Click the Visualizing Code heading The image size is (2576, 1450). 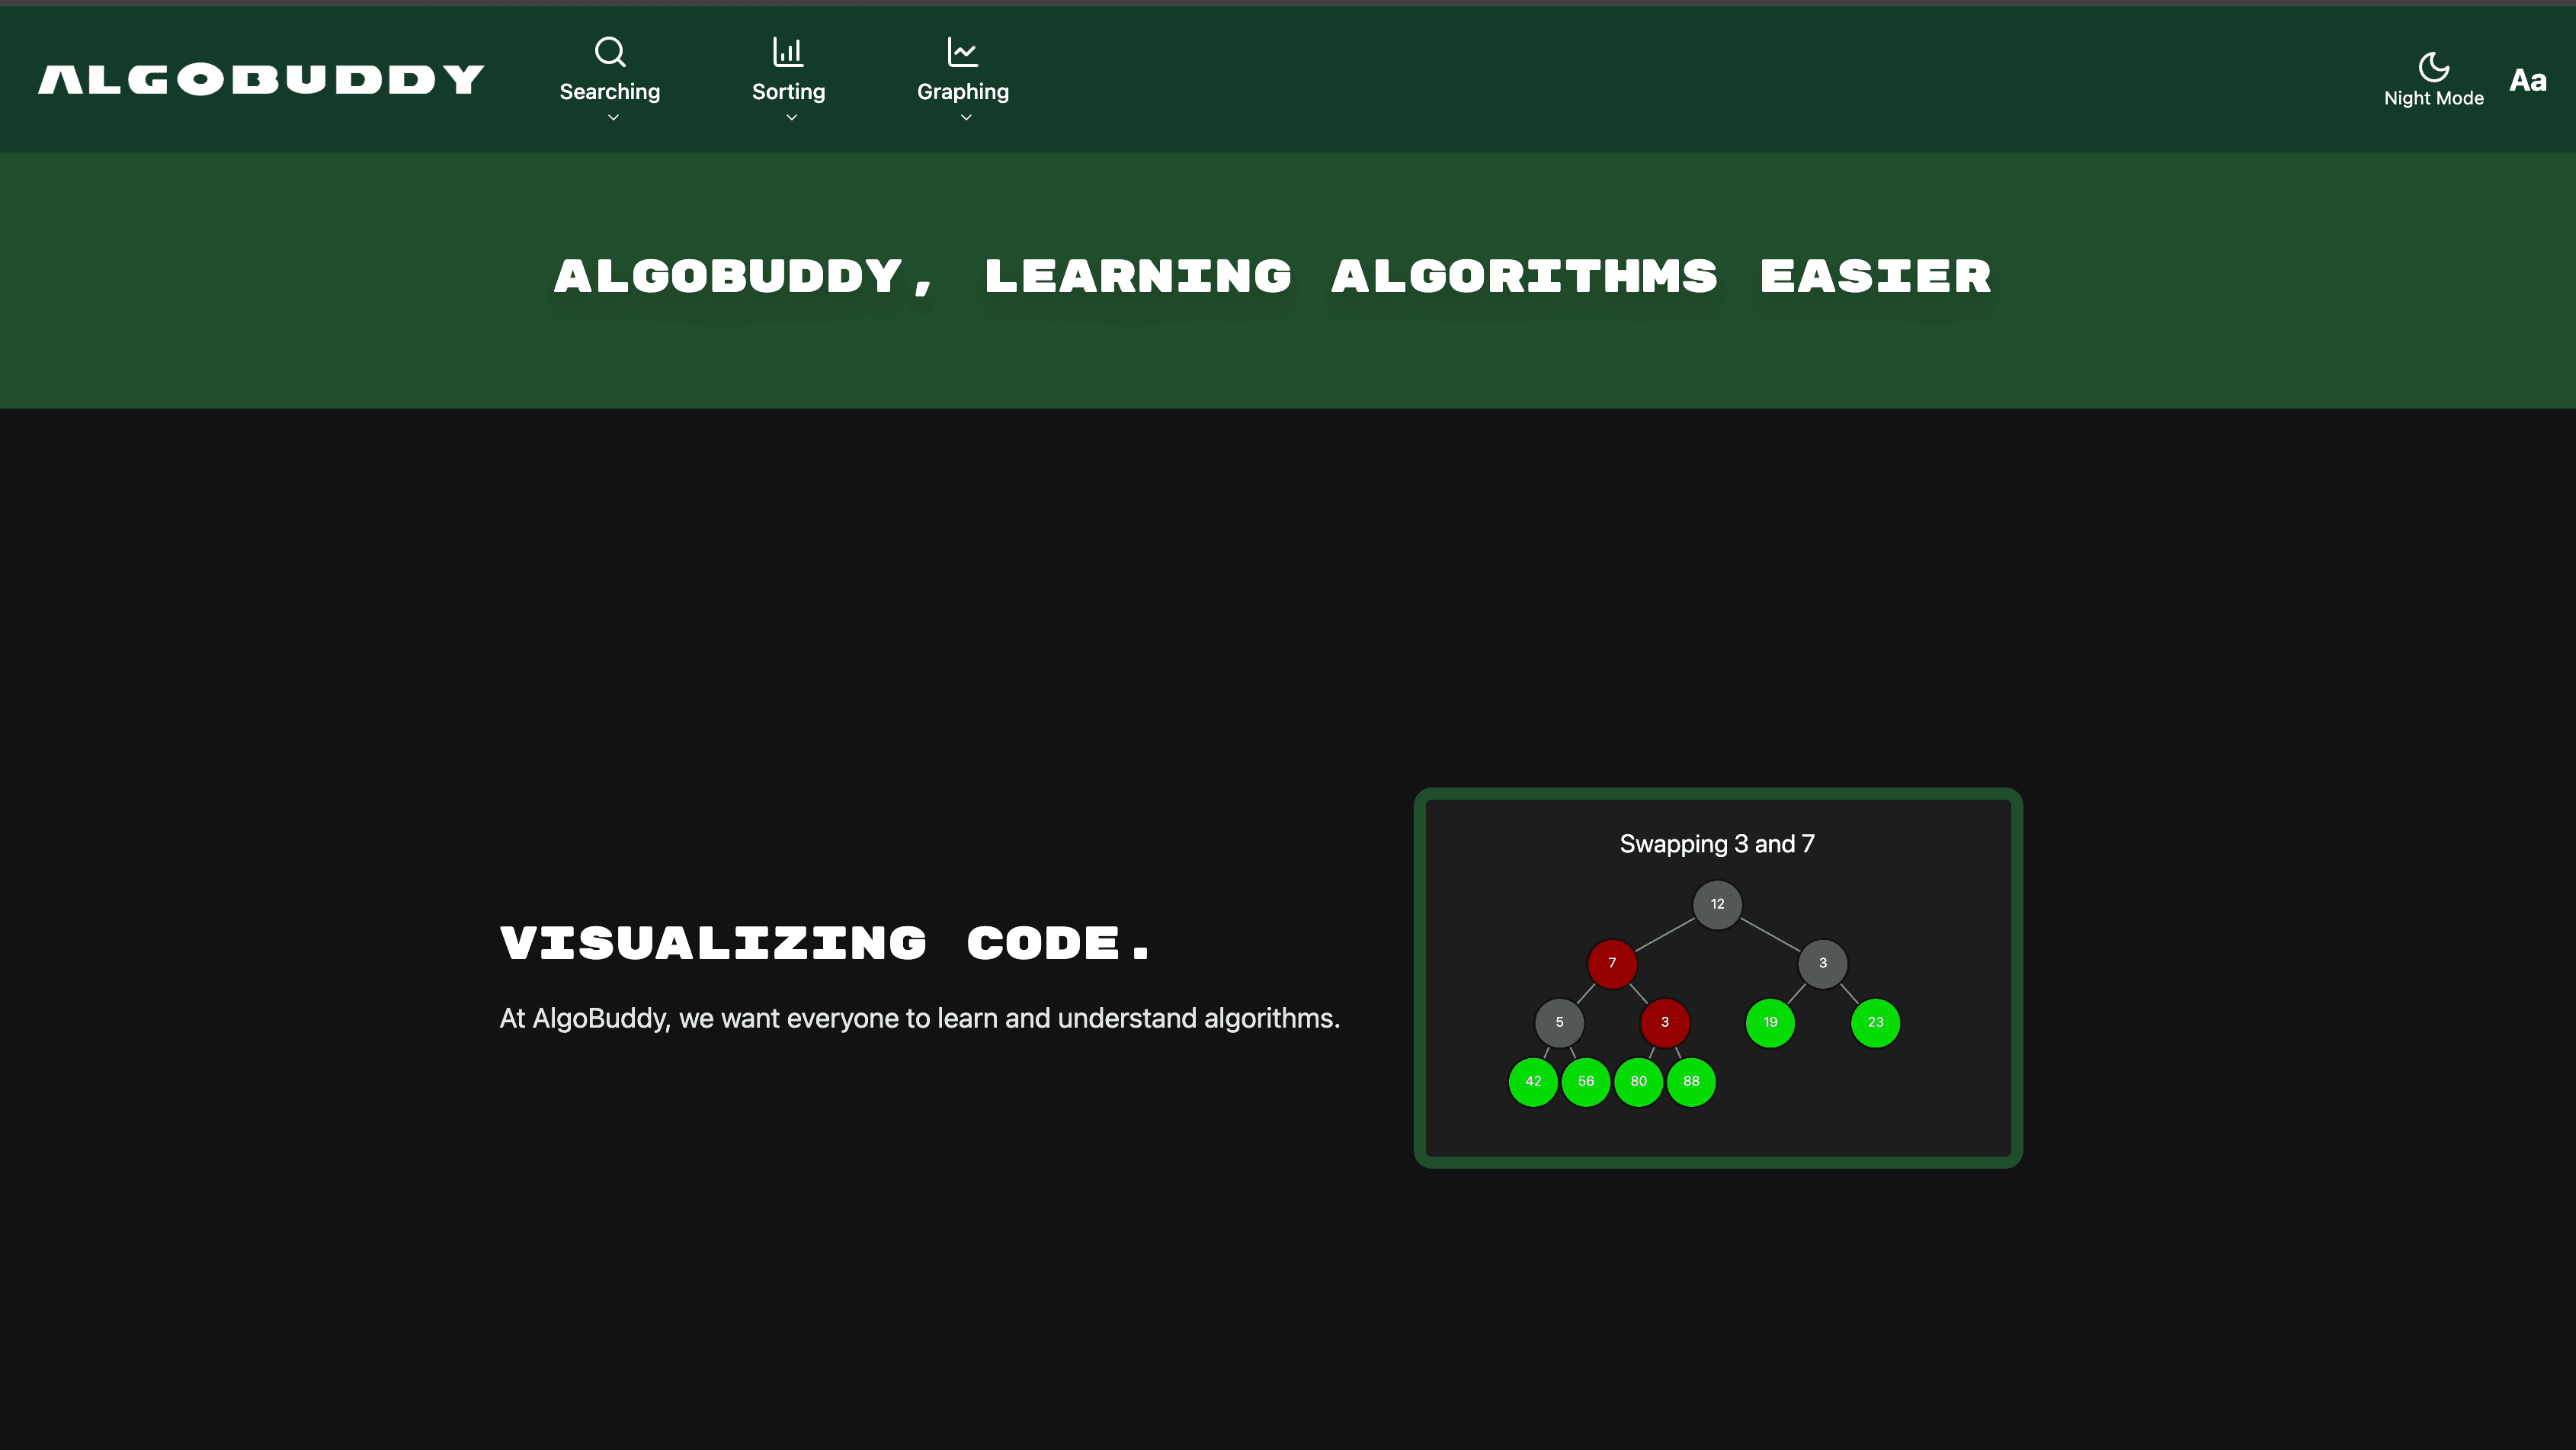click(x=825, y=943)
